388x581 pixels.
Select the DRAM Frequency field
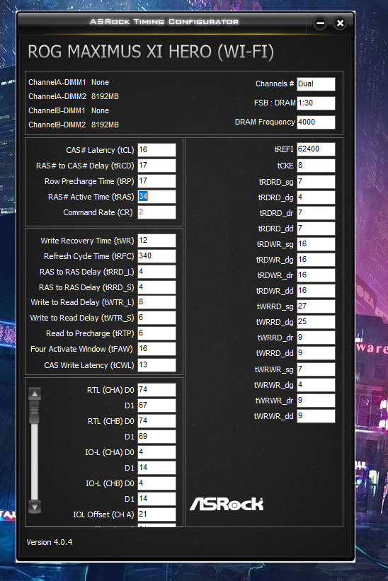316,122
